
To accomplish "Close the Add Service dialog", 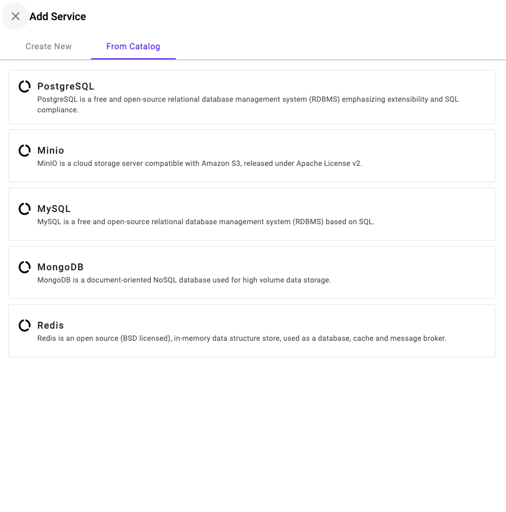I will [x=15, y=16].
